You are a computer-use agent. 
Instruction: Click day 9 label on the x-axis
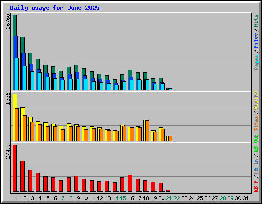(x=78, y=198)
